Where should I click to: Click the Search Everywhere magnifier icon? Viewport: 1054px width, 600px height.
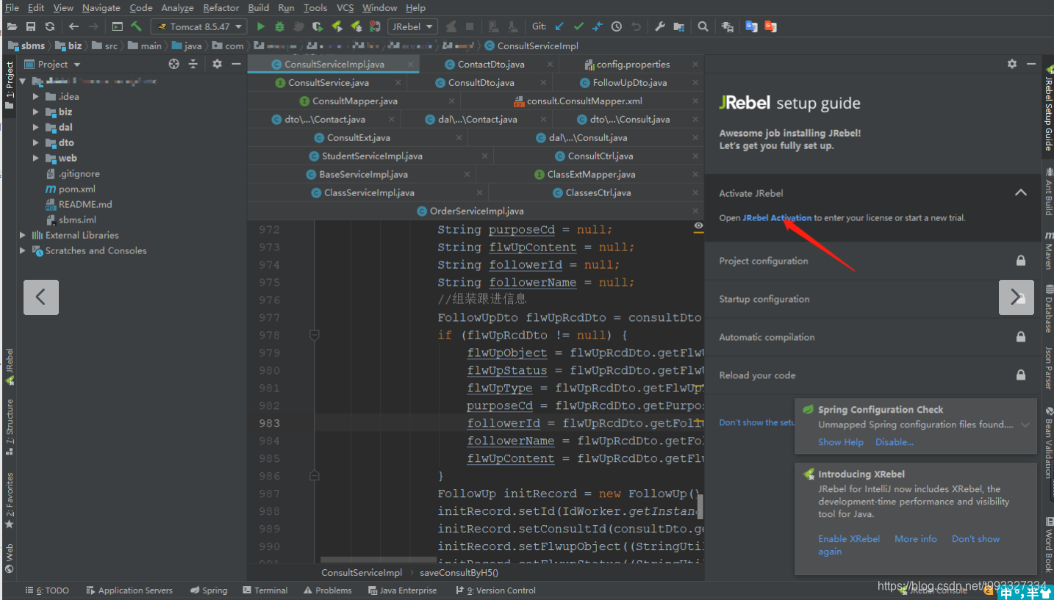pyautogui.click(x=703, y=26)
